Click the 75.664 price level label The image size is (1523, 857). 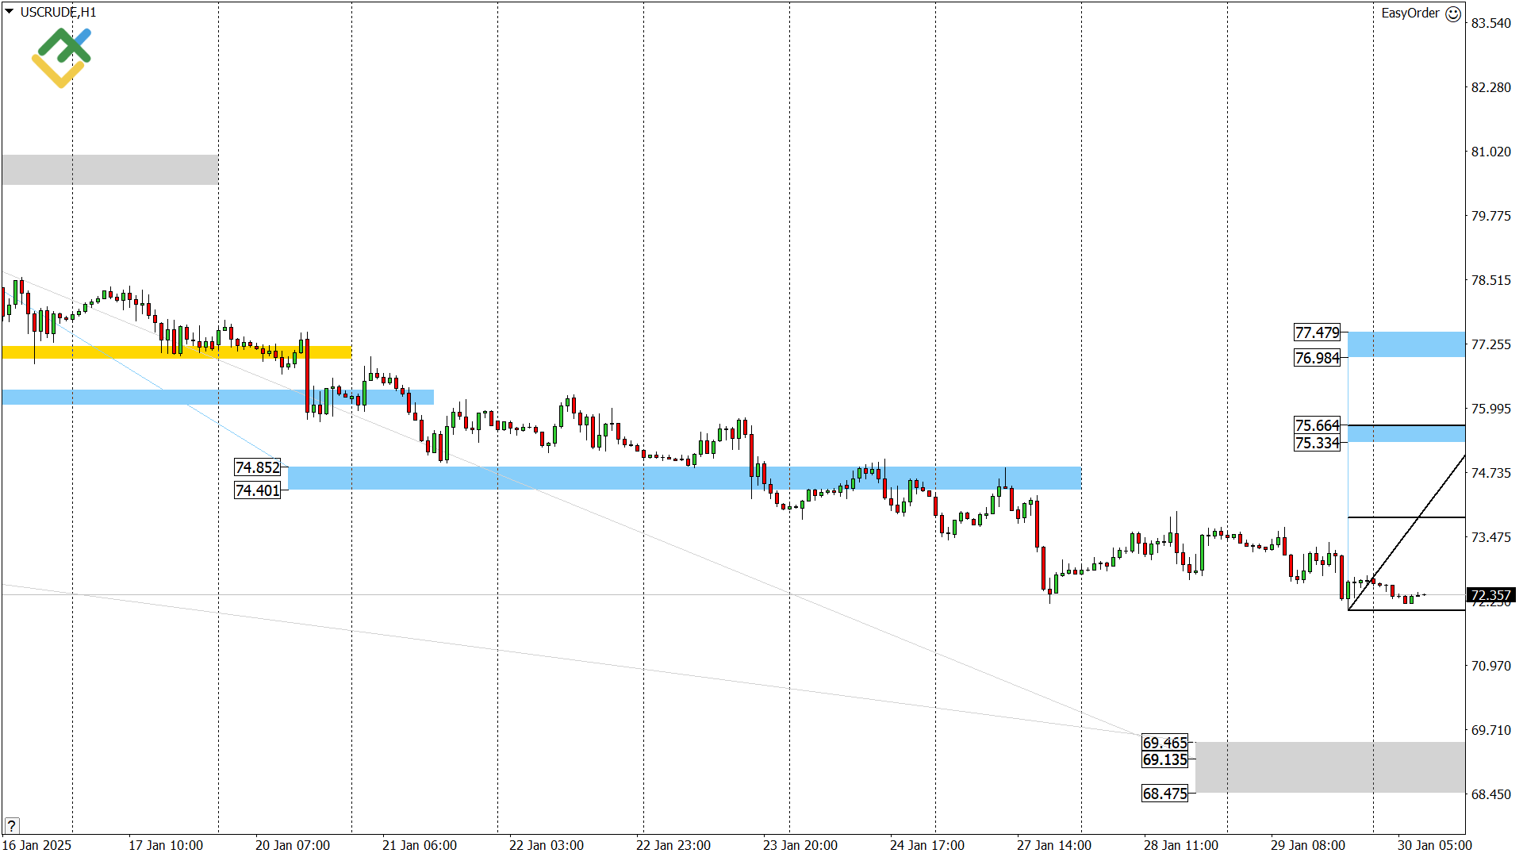(x=1317, y=425)
